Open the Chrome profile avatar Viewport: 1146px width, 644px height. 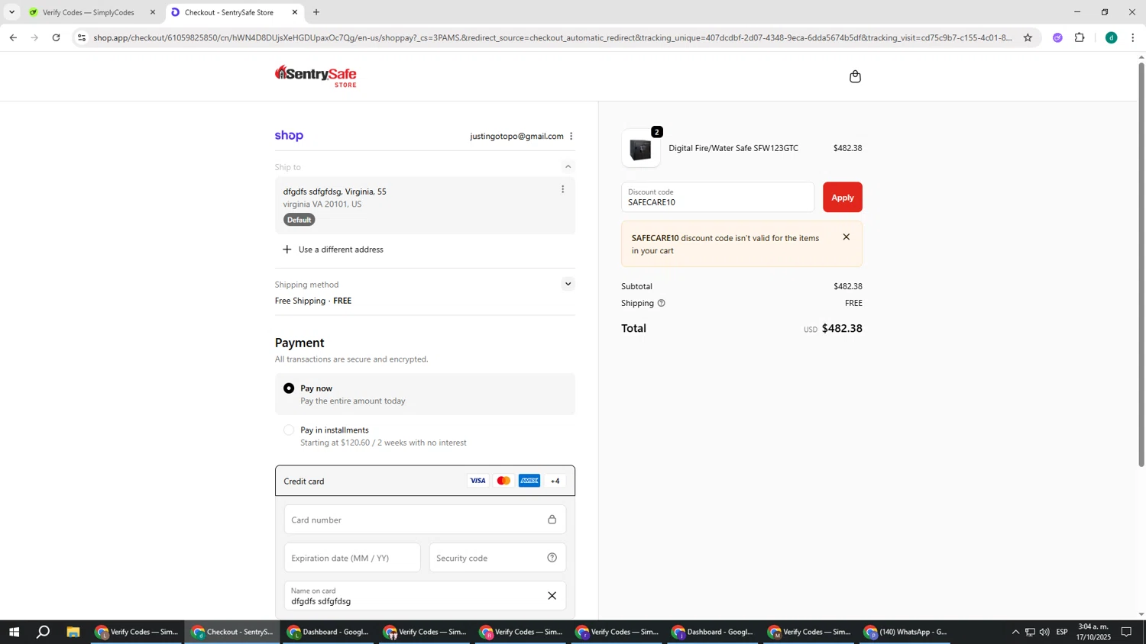coord(1112,37)
